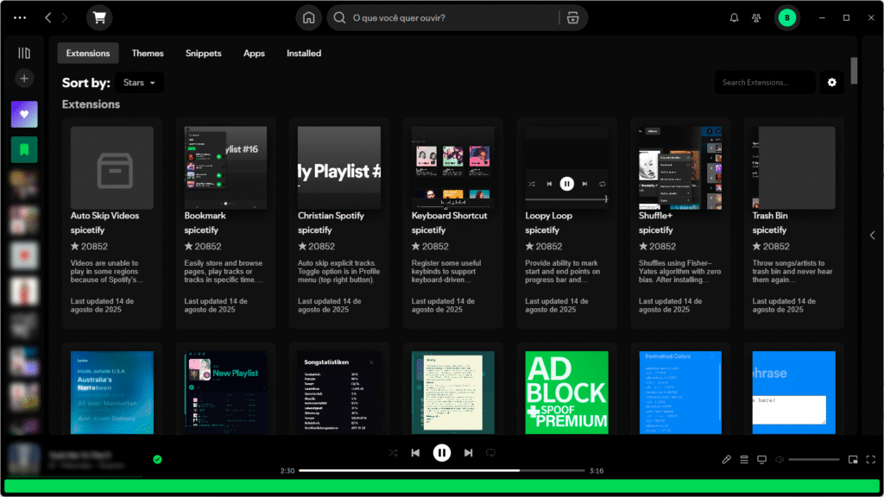
Task: Click 'Shuffles using Fisher–Yates algorithm' description
Action: 680,272
